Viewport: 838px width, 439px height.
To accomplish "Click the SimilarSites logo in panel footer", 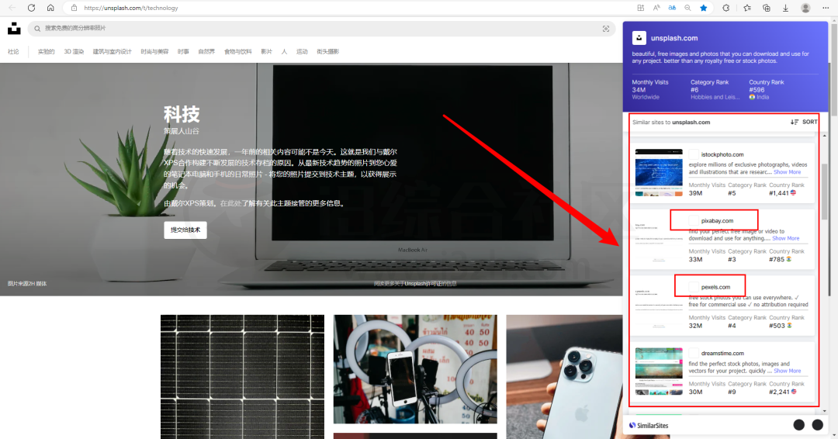I will coord(648,426).
